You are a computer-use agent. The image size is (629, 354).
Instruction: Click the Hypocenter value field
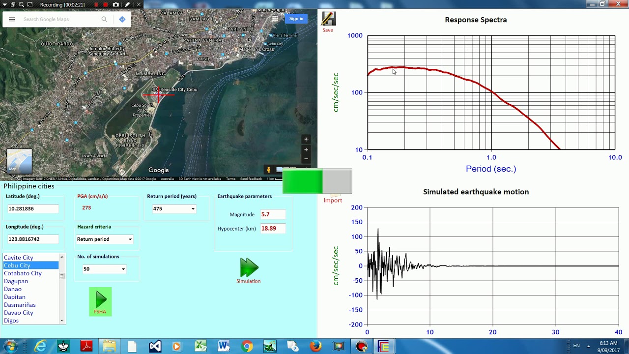273,228
